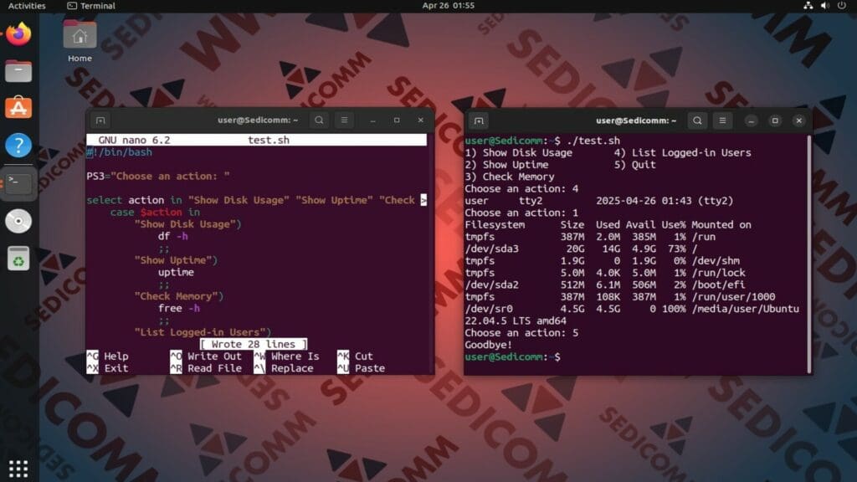This screenshot has width=857, height=482.
Task: Minimize the right terminal window
Action: (x=751, y=120)
